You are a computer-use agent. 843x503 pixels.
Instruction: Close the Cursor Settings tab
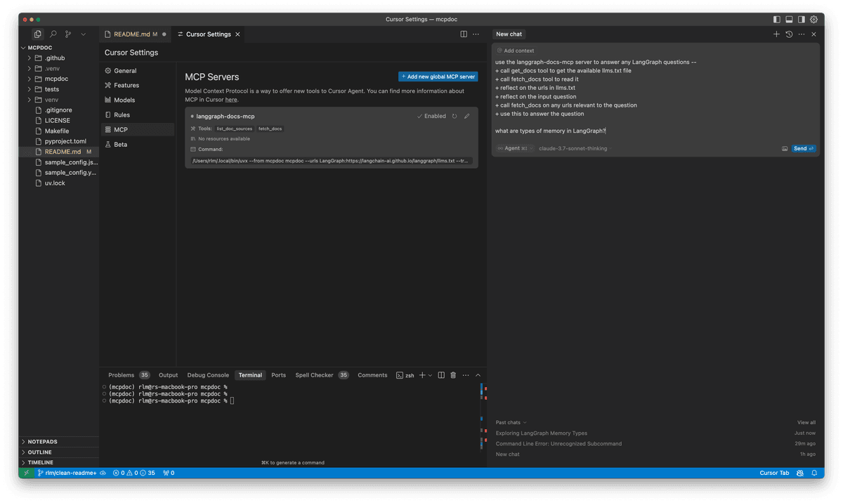(237, 34)
